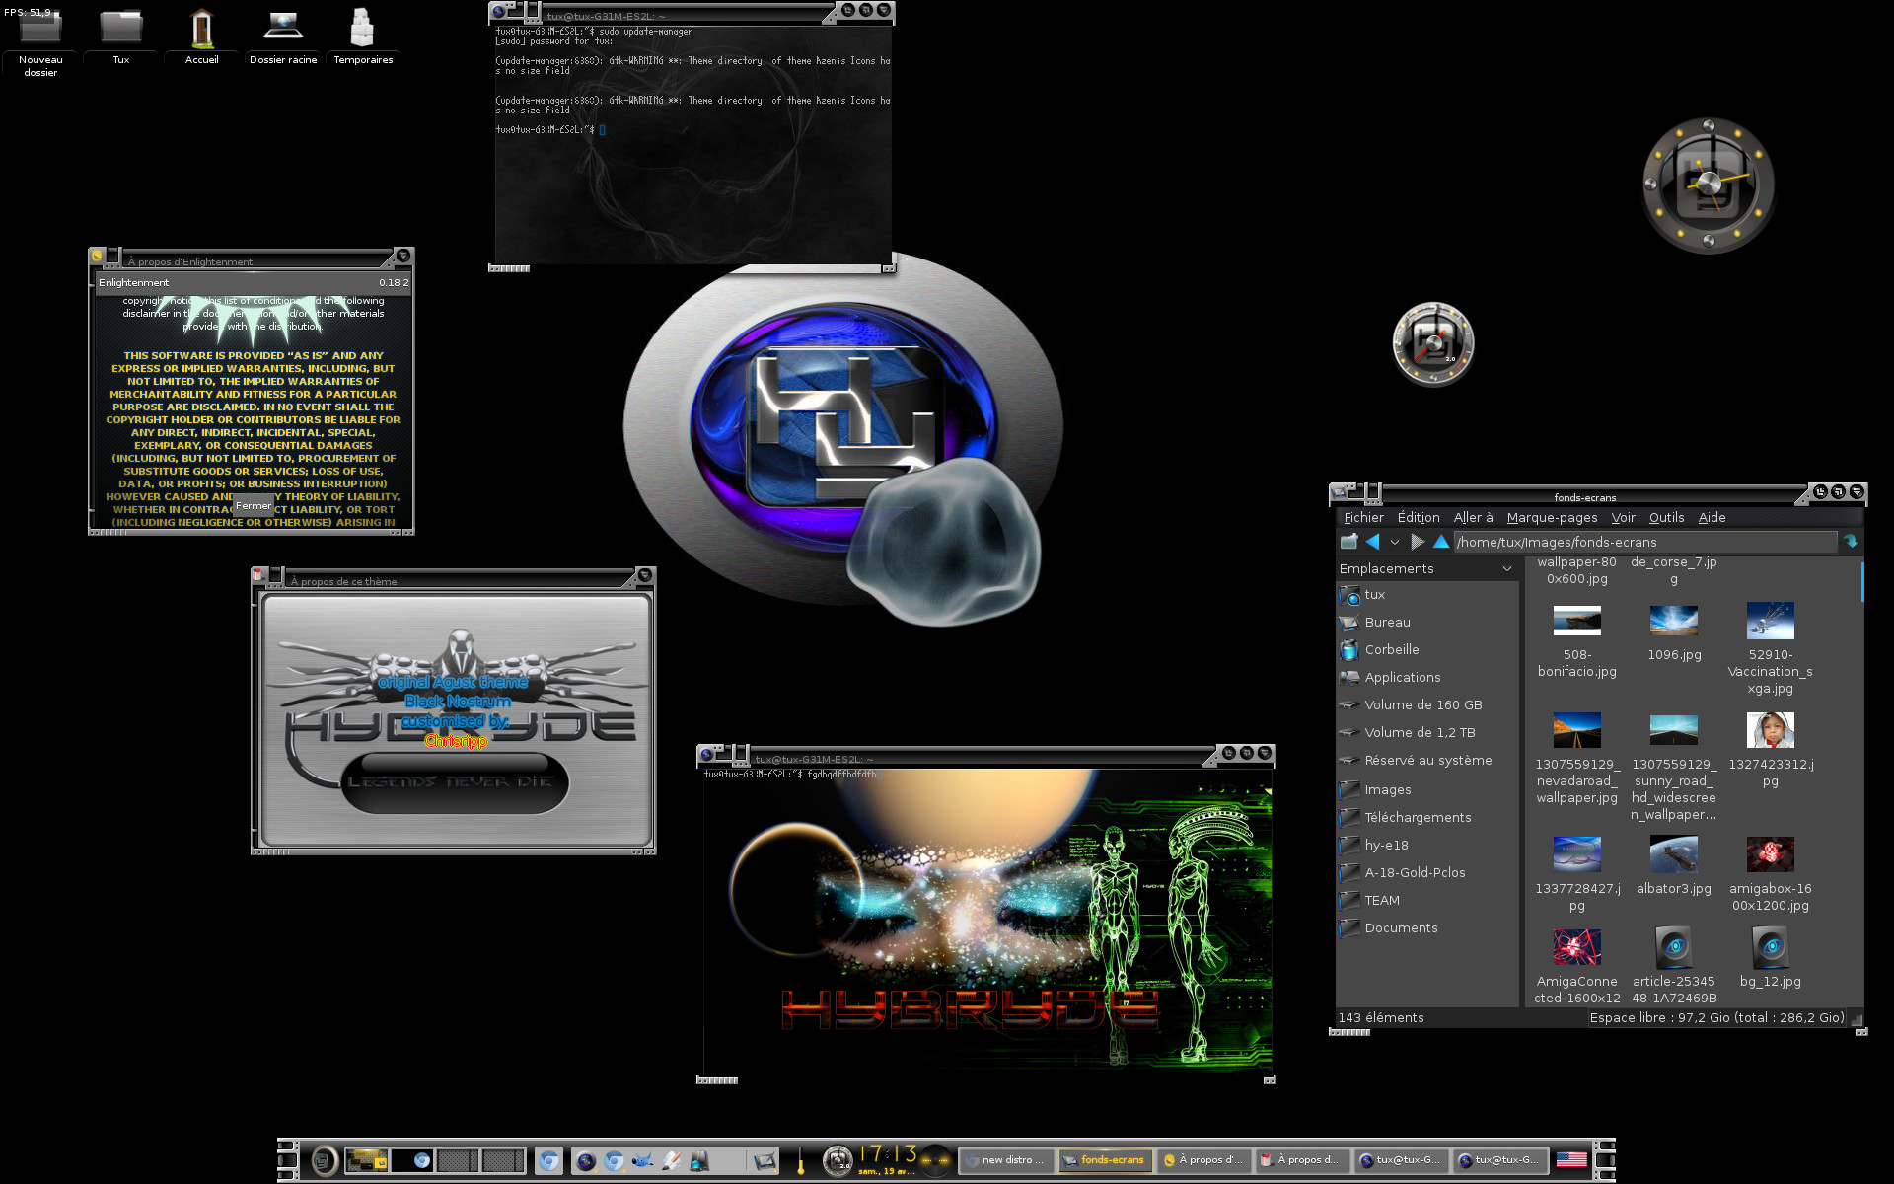
Task: Click new-tab folder icon in file manager toolbar
Action: [x=1348, y=542]
